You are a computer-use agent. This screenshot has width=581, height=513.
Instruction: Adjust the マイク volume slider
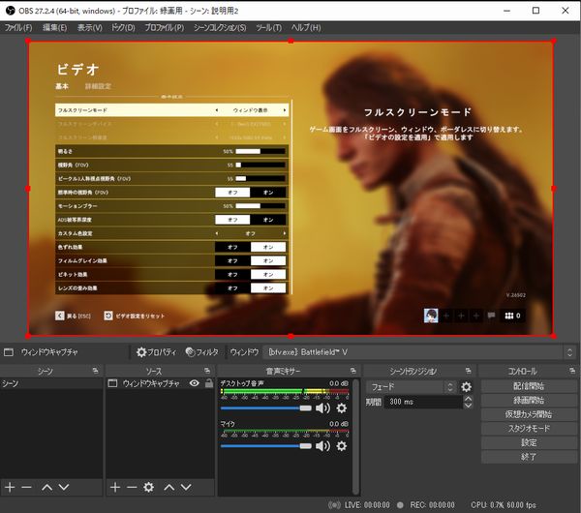coord(266,446)
